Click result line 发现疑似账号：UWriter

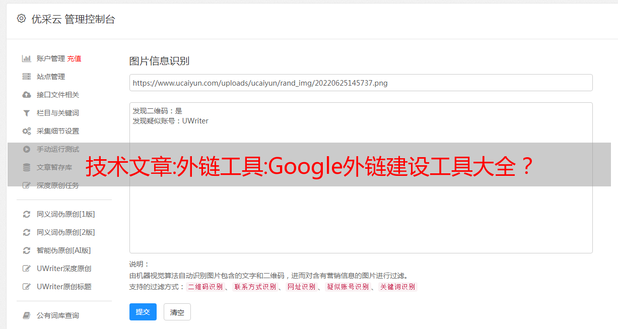(x=170, y=121)
